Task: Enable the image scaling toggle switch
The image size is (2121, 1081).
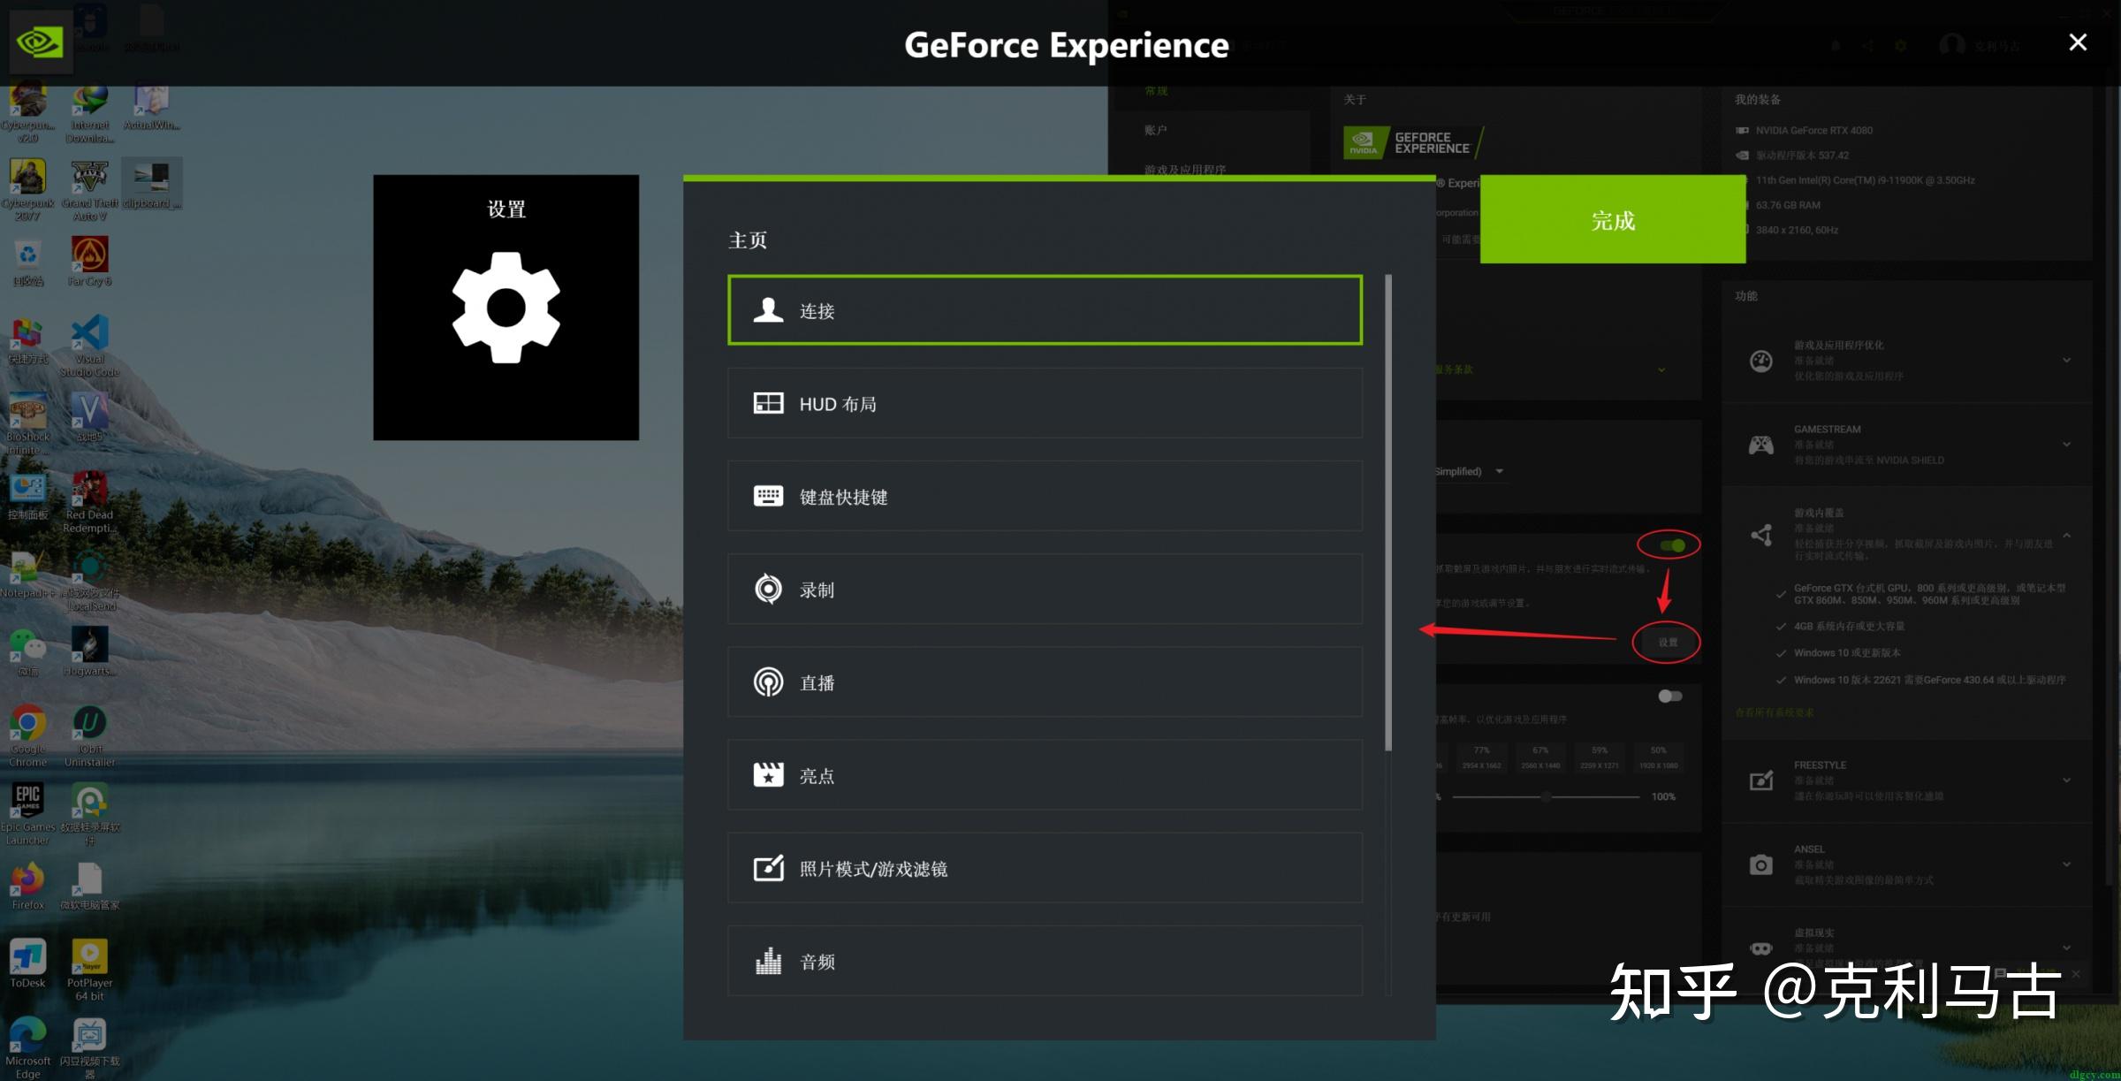Action: tap(1669, 697)
